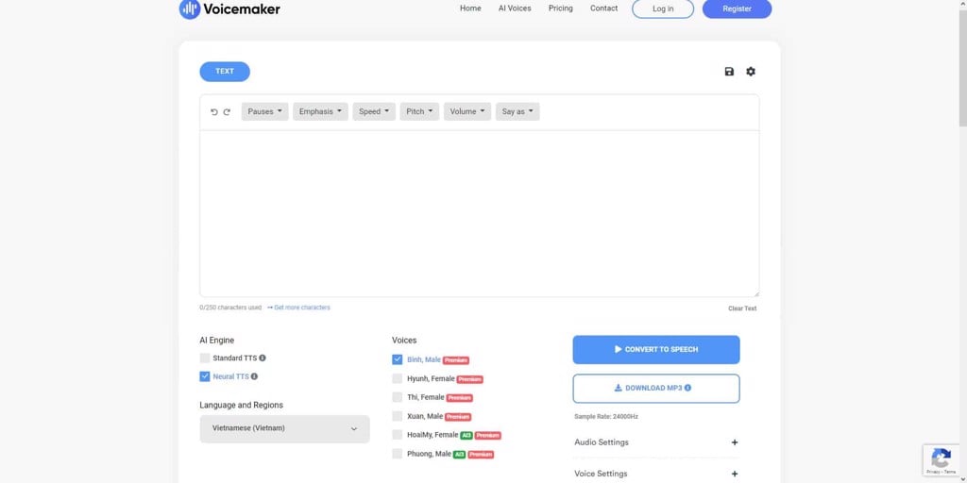The image size is (967, 483).
Task: Click the Download MP3 button
Action: tap(656, 388)
